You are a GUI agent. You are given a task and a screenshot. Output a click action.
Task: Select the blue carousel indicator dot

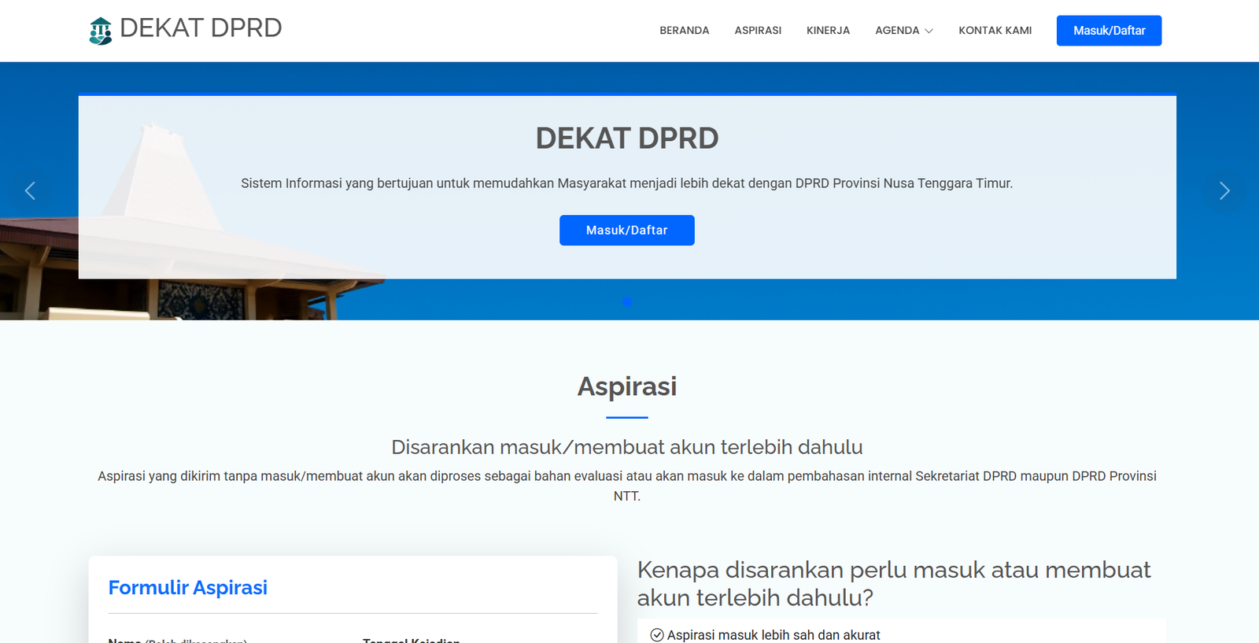pos(627,302)
